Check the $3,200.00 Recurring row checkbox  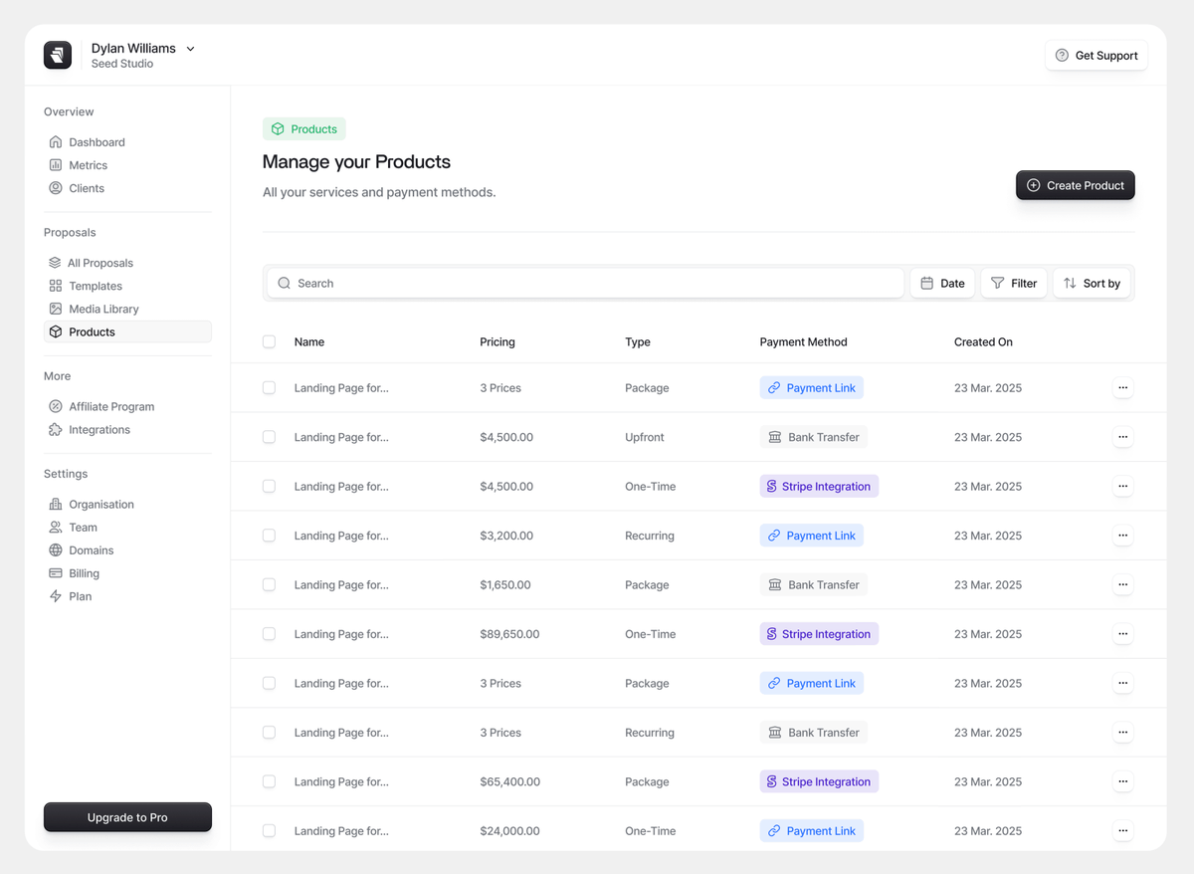[x=269, y=536]
